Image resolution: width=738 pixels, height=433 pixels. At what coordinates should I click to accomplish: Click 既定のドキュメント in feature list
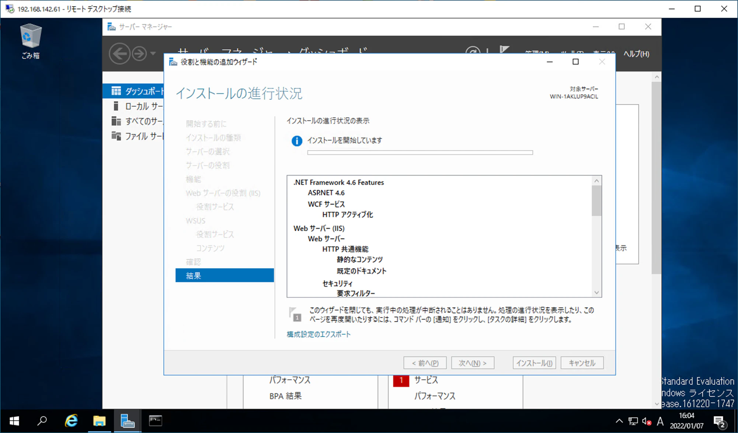click(x=361, y=271)
